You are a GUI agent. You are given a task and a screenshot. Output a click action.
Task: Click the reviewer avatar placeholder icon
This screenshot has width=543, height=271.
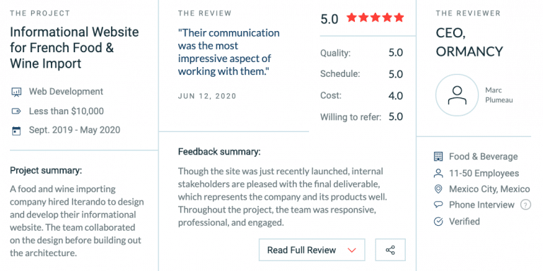457,95
